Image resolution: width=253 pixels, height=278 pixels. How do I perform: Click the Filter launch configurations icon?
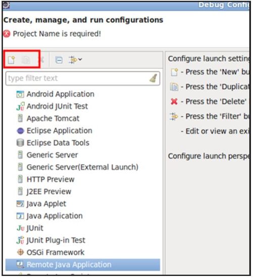73,60
